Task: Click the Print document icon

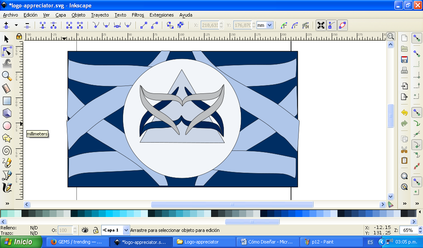Action: point(404,70)
